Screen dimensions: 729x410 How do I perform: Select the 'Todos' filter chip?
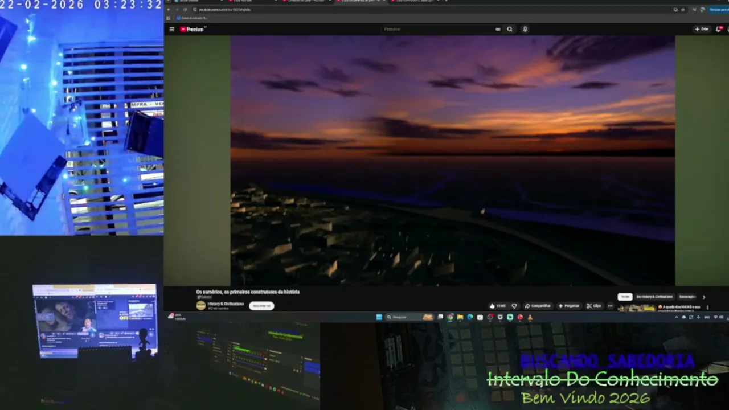(x=625, y=297)
